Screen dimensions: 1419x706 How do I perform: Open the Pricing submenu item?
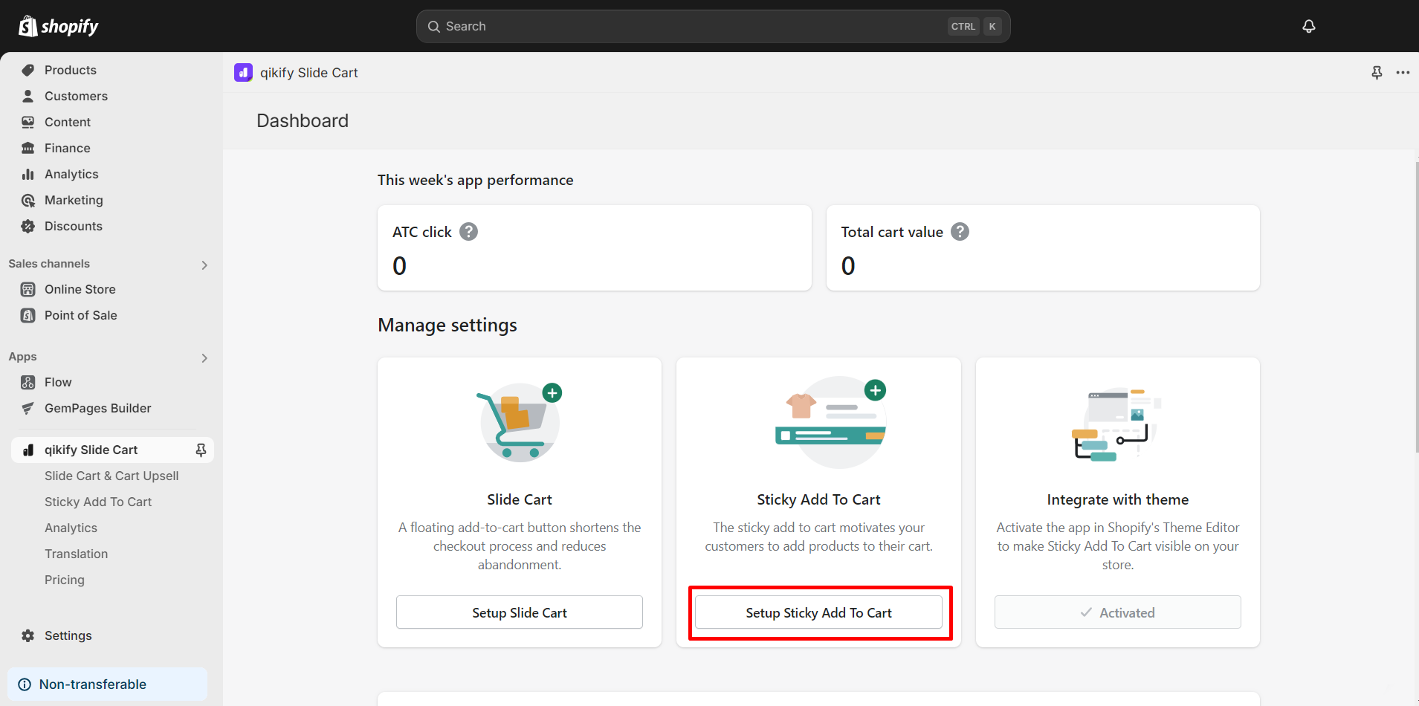(65, 580)
